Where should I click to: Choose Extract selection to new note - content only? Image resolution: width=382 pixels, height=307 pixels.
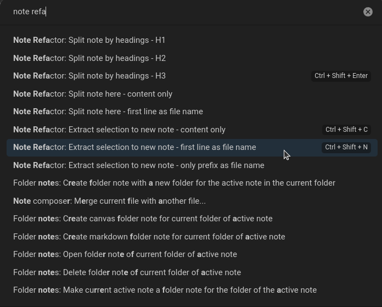119,130
